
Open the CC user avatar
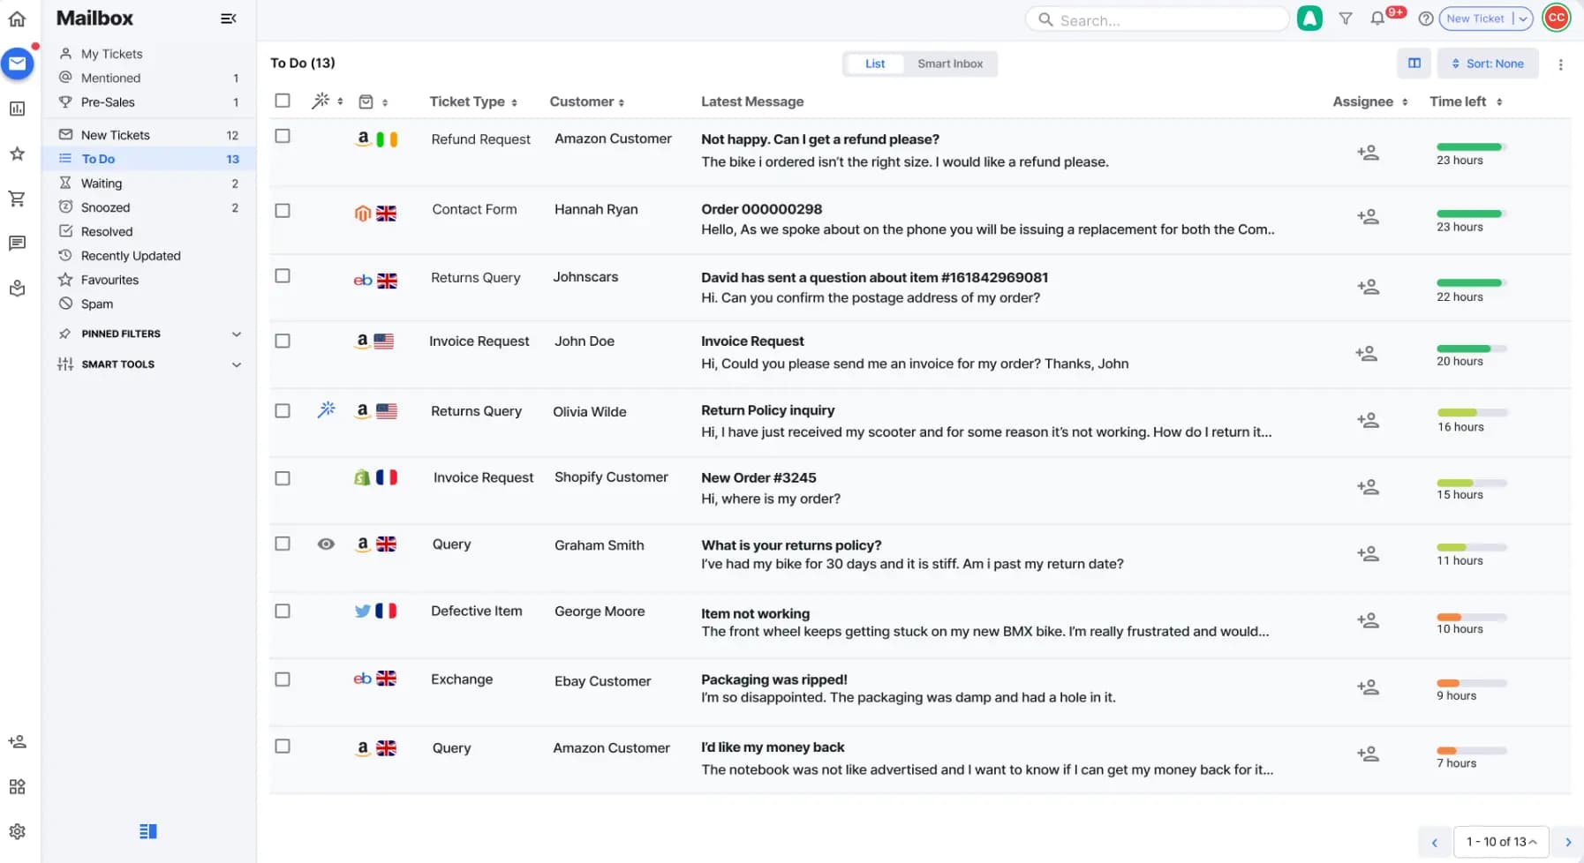1557,18
